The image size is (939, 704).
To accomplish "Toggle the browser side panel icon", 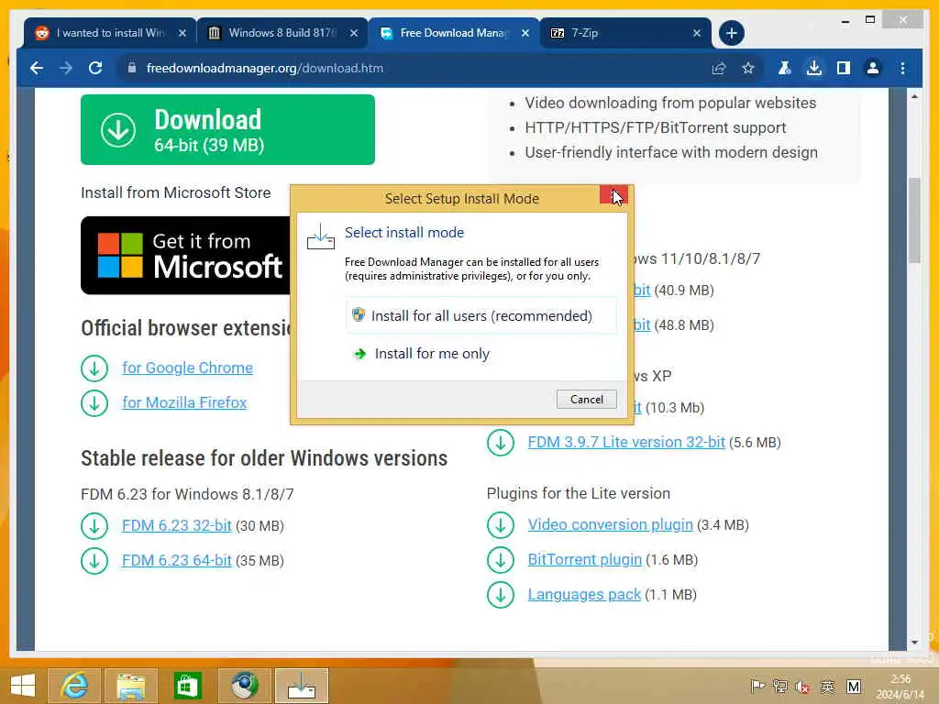I will click(844, 68).
